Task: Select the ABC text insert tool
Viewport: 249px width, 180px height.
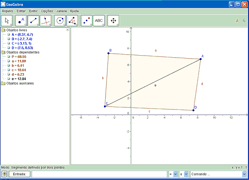Action: pos(99,21)
